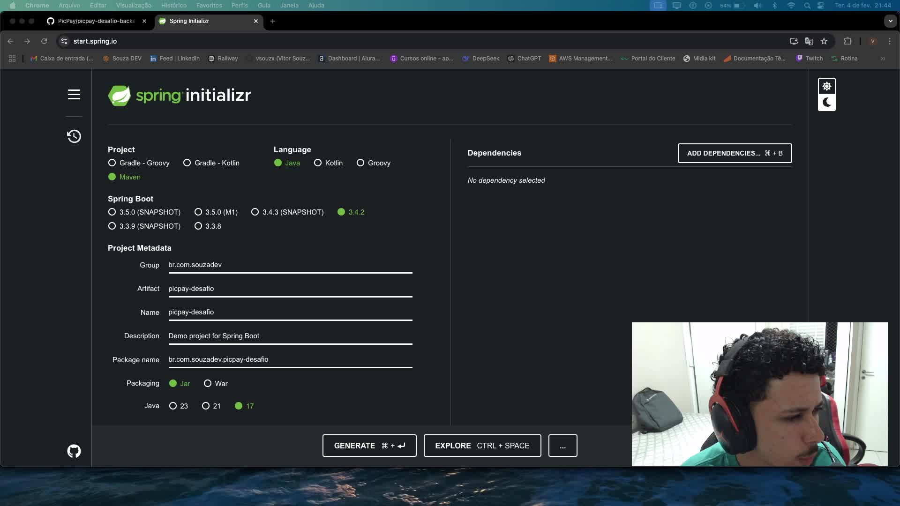This screenshot has height=506, width=900.
Task: Choose Groovy as the language
Action: click(374, 163)
